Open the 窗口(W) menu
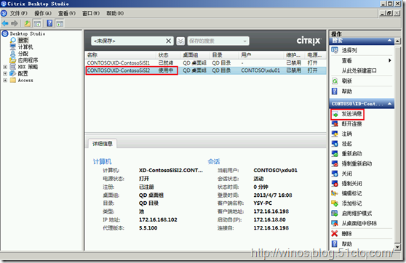 pos(91,13)
